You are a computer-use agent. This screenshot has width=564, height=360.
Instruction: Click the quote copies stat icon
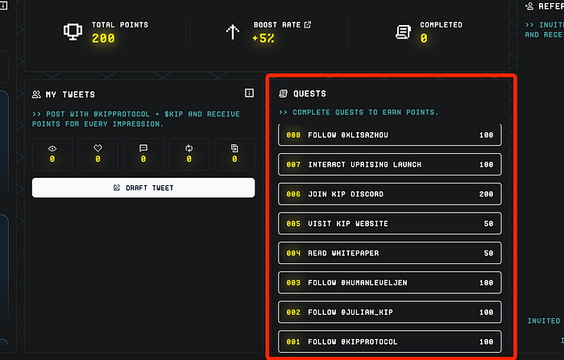pos(234,148)
